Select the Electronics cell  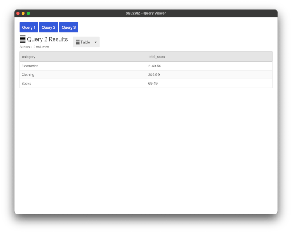[82, 66]
